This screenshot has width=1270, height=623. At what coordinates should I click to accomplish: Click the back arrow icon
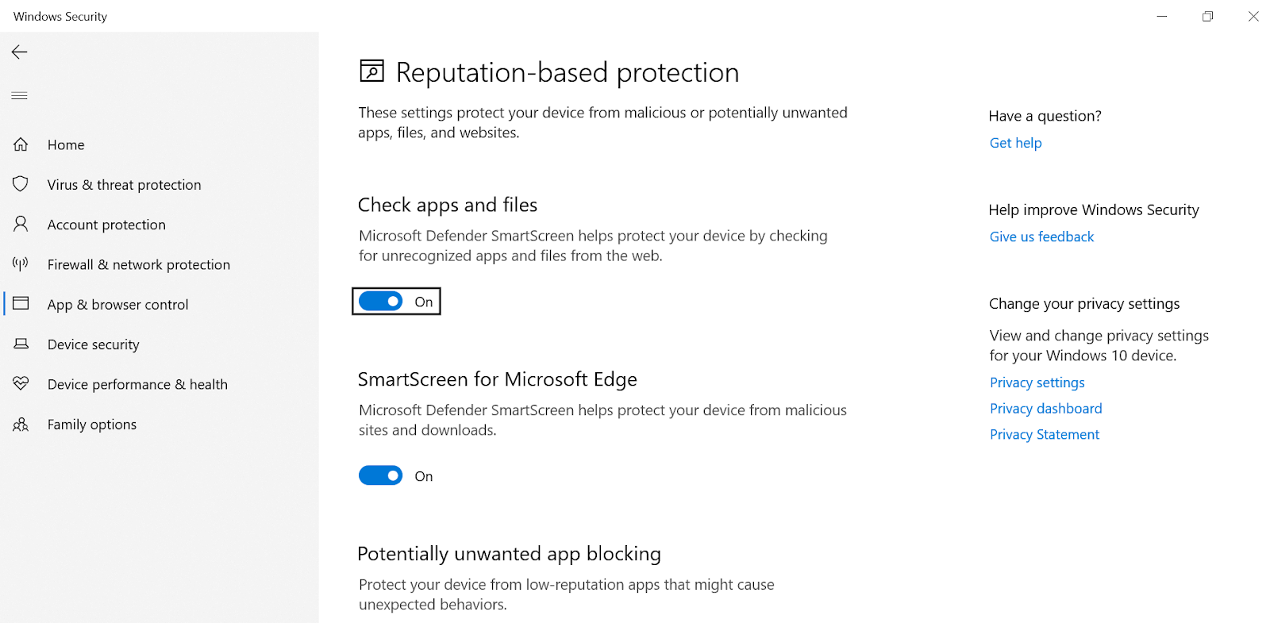coord(20,52)
